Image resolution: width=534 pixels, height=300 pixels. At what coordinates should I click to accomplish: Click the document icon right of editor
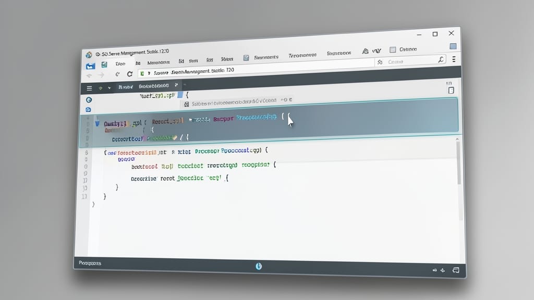(451, 90)
